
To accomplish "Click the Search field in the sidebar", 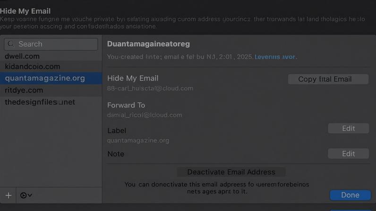I will [51, 44].
